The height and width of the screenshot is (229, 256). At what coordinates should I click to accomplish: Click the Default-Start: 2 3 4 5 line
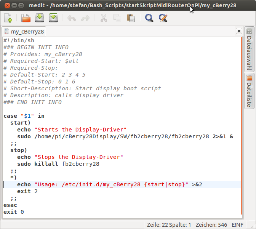coord(45,75)
